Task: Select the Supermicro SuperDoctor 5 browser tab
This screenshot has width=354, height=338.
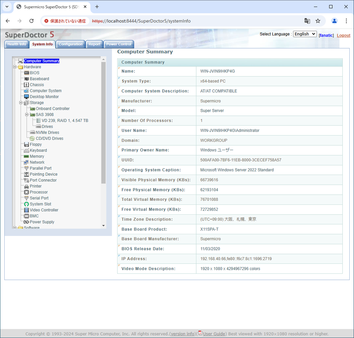Action: coord(52,7)
